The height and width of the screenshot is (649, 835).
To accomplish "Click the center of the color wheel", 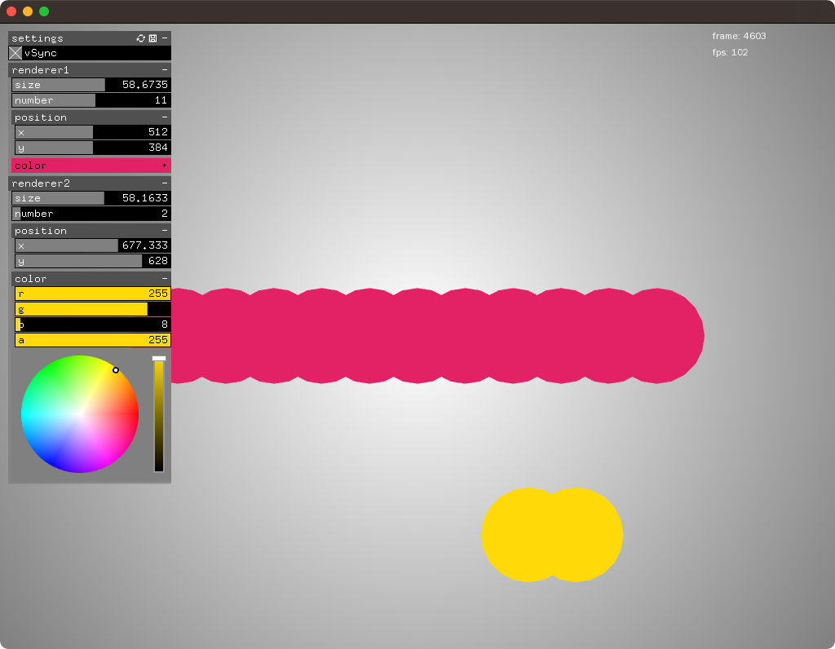I will [80, 414].
